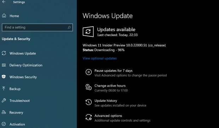219x128 pixels.
Task: Click the Windows 11 Insider Preview update name
Action: (x=124, y=45)
